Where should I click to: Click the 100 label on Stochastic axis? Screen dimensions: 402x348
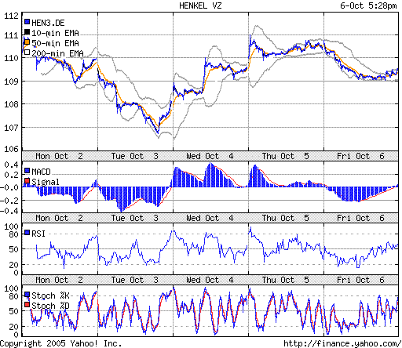click(12, 288)
